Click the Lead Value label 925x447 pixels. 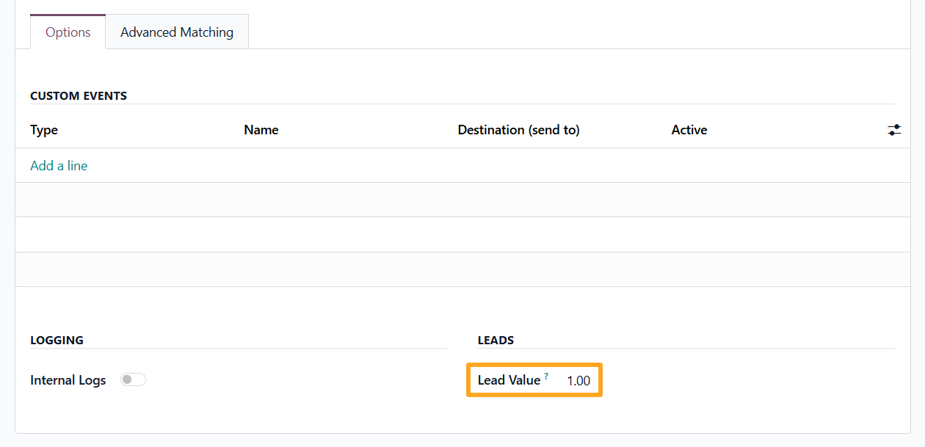click(509, 380)
